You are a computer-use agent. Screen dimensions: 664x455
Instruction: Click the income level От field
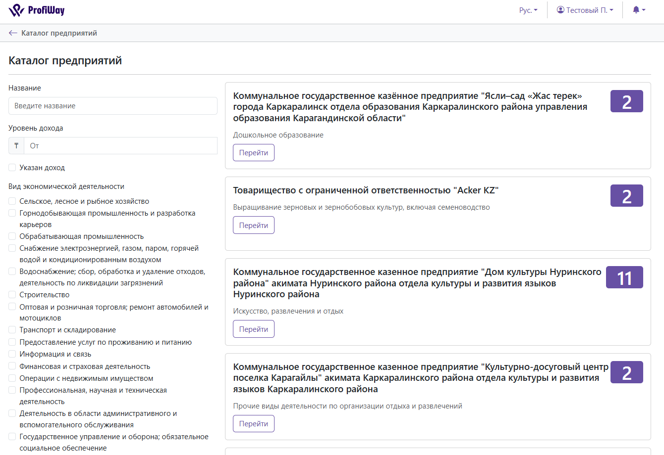(x=120, y=146)
